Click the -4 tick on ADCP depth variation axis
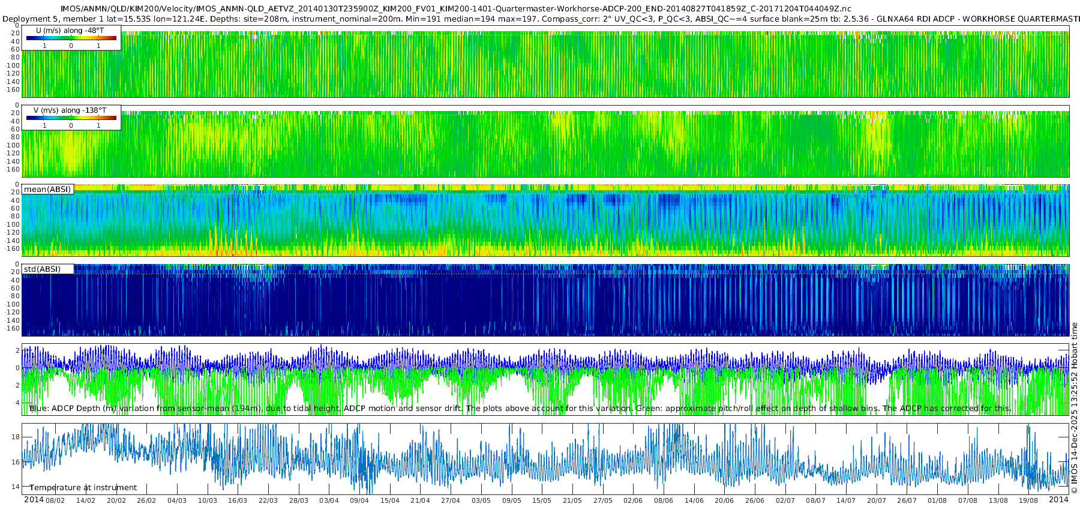 (16, 403)
